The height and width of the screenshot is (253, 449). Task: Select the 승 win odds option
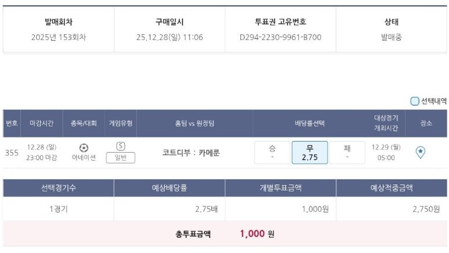tap(272, 153)
